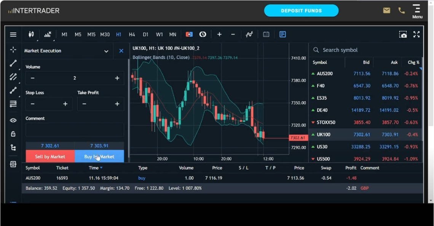This screenshot has height=226, width=434.
Task: Expand the Market Execution dropdown chevron
Action: pos(106,51)
